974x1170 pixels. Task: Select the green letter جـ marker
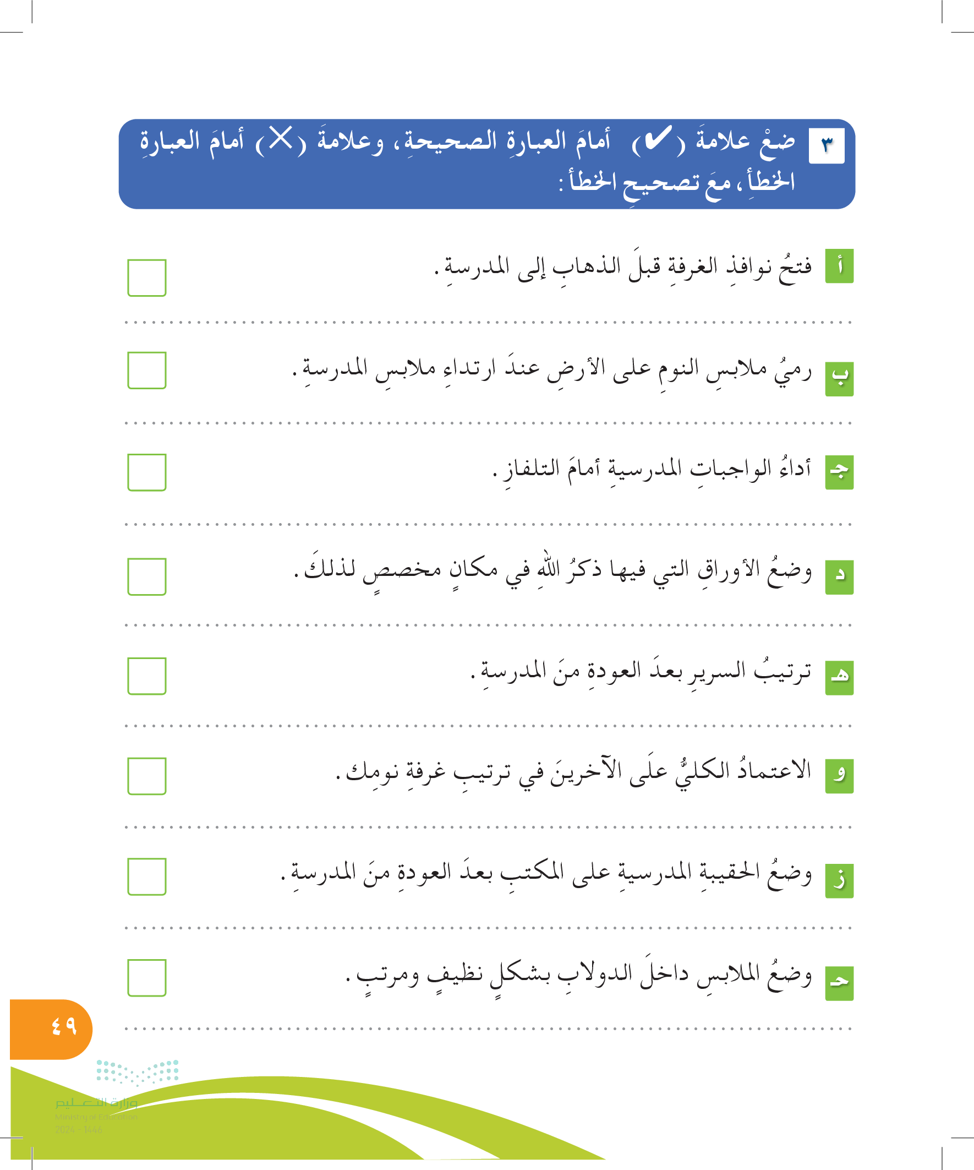(839, 472)
